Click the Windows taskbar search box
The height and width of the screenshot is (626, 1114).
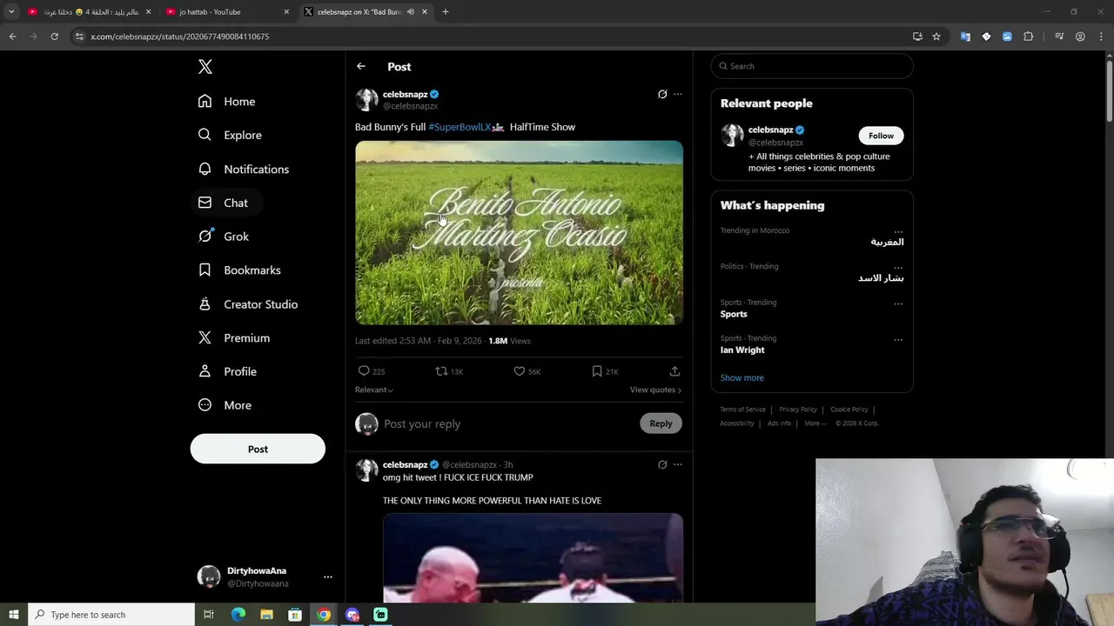click(x=111, y=615)
